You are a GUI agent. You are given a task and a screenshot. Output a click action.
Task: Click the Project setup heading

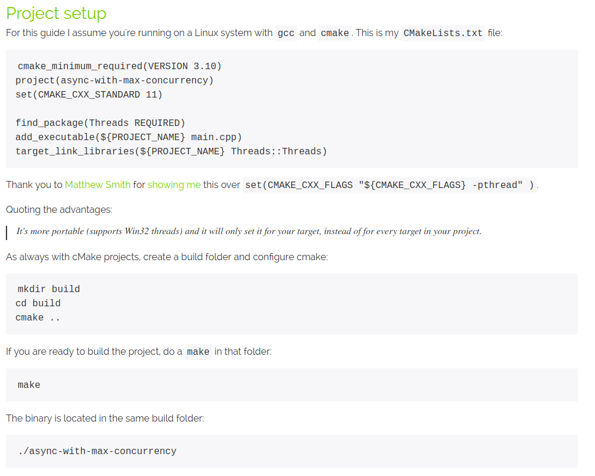coord(56,14)
